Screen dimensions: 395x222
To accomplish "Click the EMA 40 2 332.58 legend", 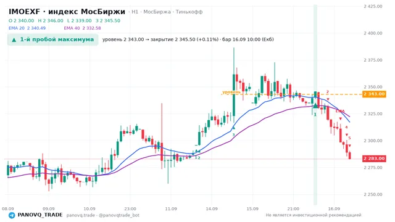I will coord(82,28).
